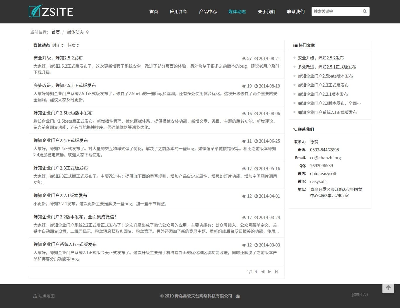This screenshot has width=400, height=308.
Task: Click the list icon beside 热门文章
Action: (x=295, y=45)
